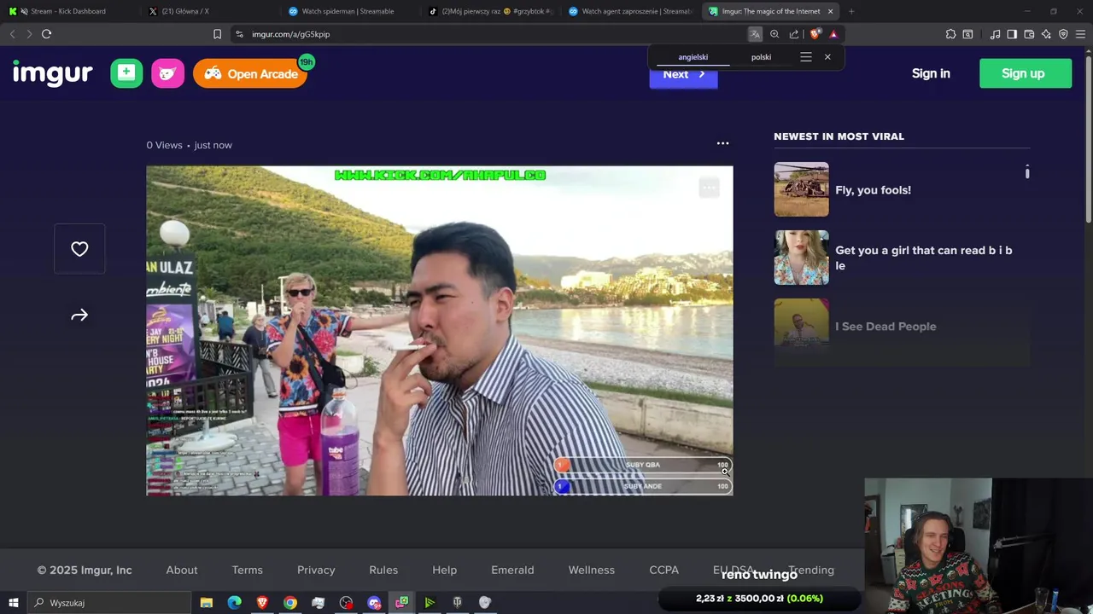Click the Brave Rewards triangle icon
The width and height of the screenshot is (1093, 614).
click(833, 34)
